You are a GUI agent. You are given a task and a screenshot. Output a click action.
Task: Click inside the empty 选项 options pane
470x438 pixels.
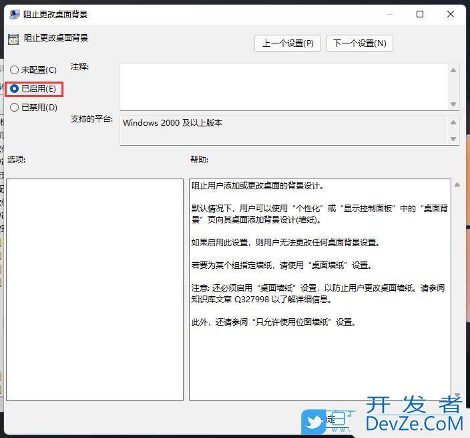click(95, 290)
